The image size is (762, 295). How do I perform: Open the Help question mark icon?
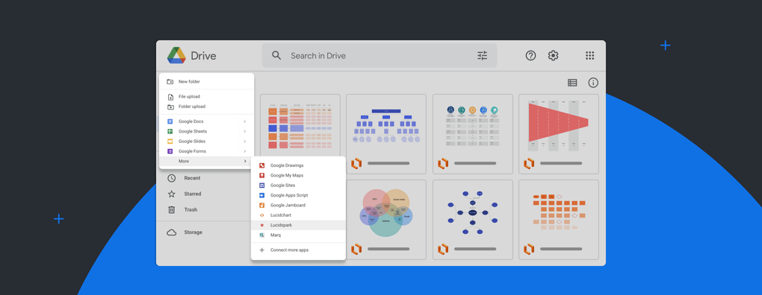[530, 56]
